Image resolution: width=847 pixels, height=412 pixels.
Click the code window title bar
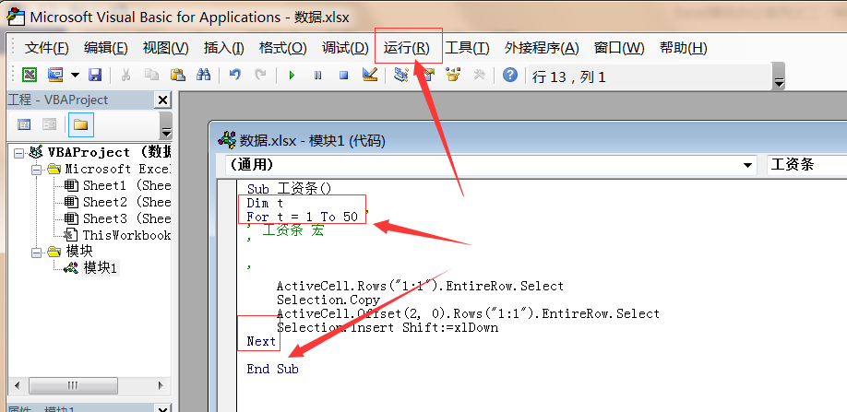[x=530, y=141]
